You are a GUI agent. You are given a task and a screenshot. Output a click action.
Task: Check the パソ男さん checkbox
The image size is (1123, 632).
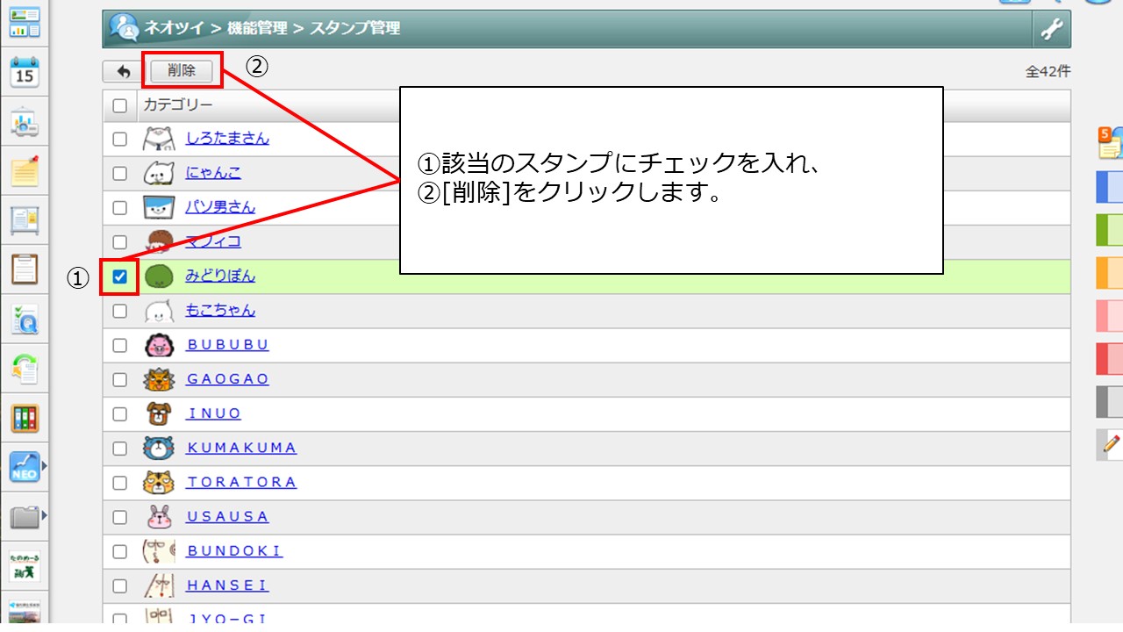[x=120, y=207]
